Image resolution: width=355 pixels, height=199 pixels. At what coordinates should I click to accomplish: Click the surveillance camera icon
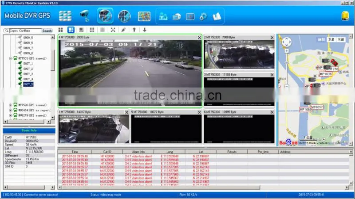pyautogui.click(x=85, y=16)
